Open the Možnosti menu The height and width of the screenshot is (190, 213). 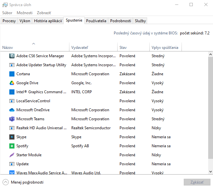25,13
